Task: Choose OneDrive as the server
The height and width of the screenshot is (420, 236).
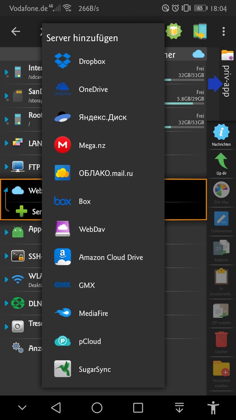Action: (103, 89)
